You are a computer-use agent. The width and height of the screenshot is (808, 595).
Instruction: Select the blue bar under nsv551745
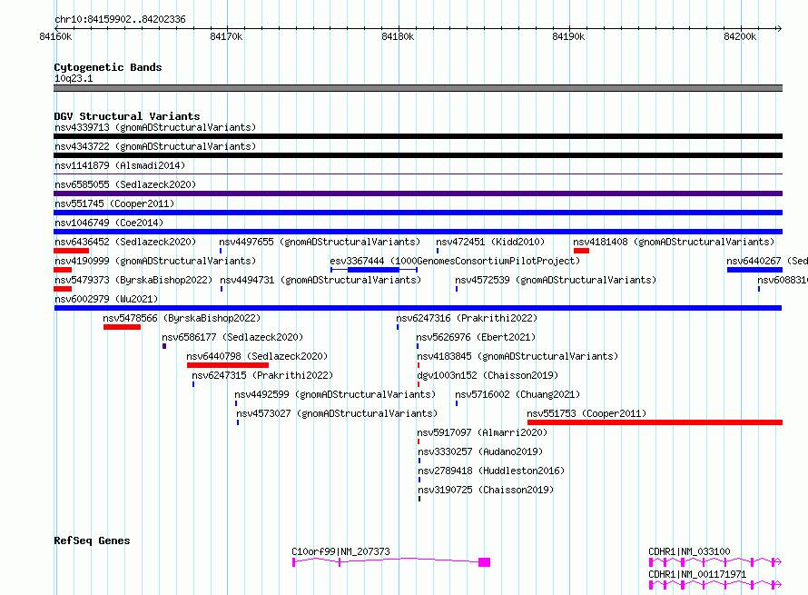[x=418, y=213]
